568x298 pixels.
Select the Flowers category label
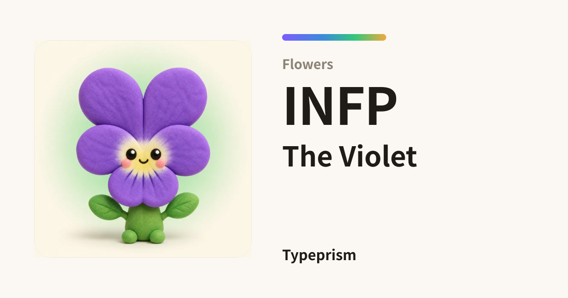pos(308,64)
